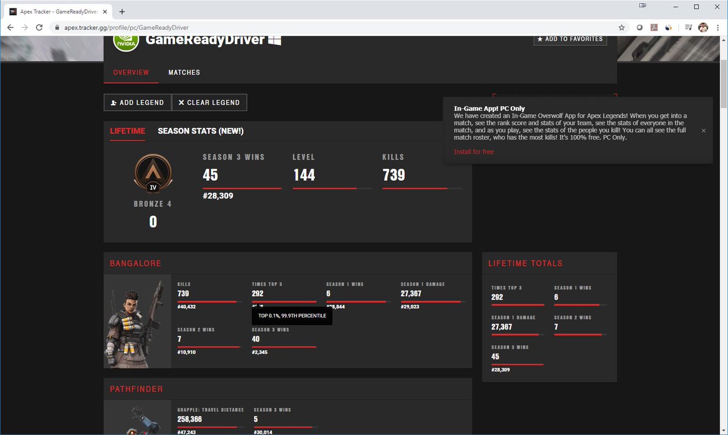Click the Windows platform logo beside GameReadyDriver
This screenshot has width=728, height=435.
pyautogui.click(x=275, y=39)
